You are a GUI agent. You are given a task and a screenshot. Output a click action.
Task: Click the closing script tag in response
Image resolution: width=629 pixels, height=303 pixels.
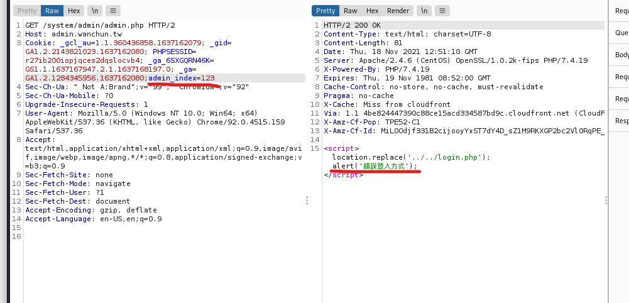pyautogui.click(x=343, y=175)
